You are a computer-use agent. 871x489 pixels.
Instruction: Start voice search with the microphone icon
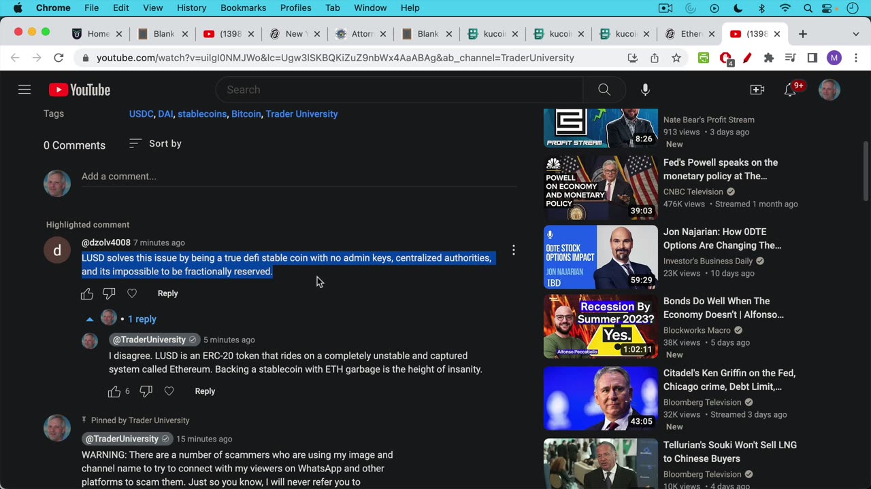pos(645,90)
